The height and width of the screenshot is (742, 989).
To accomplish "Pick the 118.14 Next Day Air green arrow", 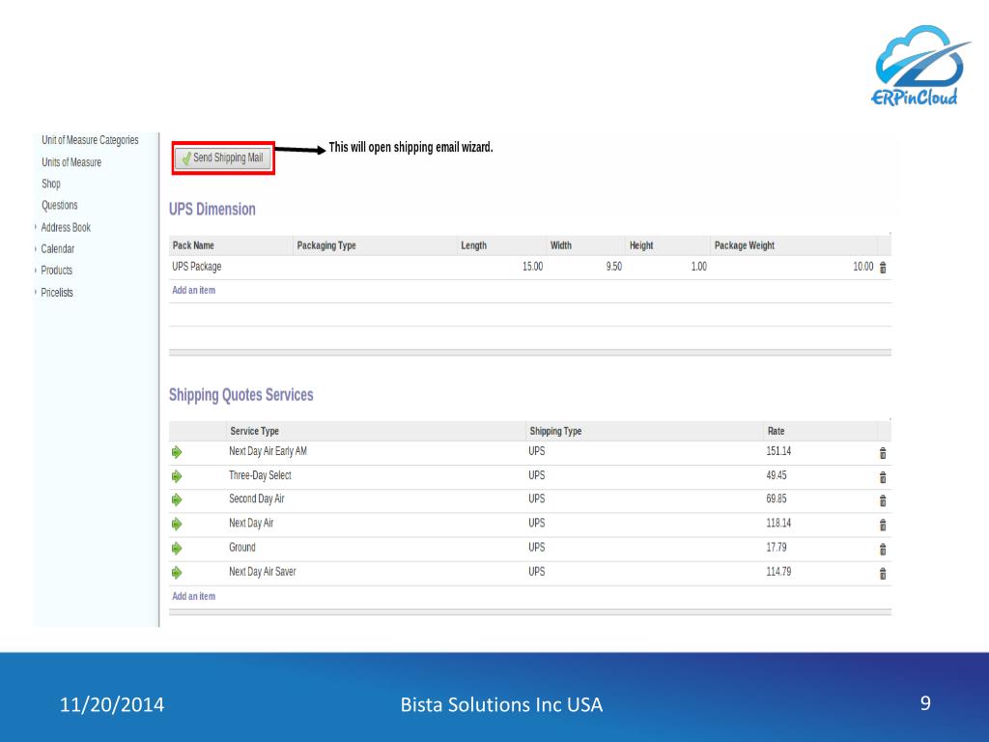I will [x=177, y=524].
